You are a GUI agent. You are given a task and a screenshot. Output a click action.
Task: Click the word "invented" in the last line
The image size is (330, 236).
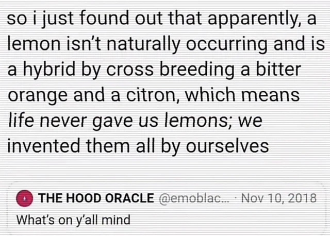44,146
